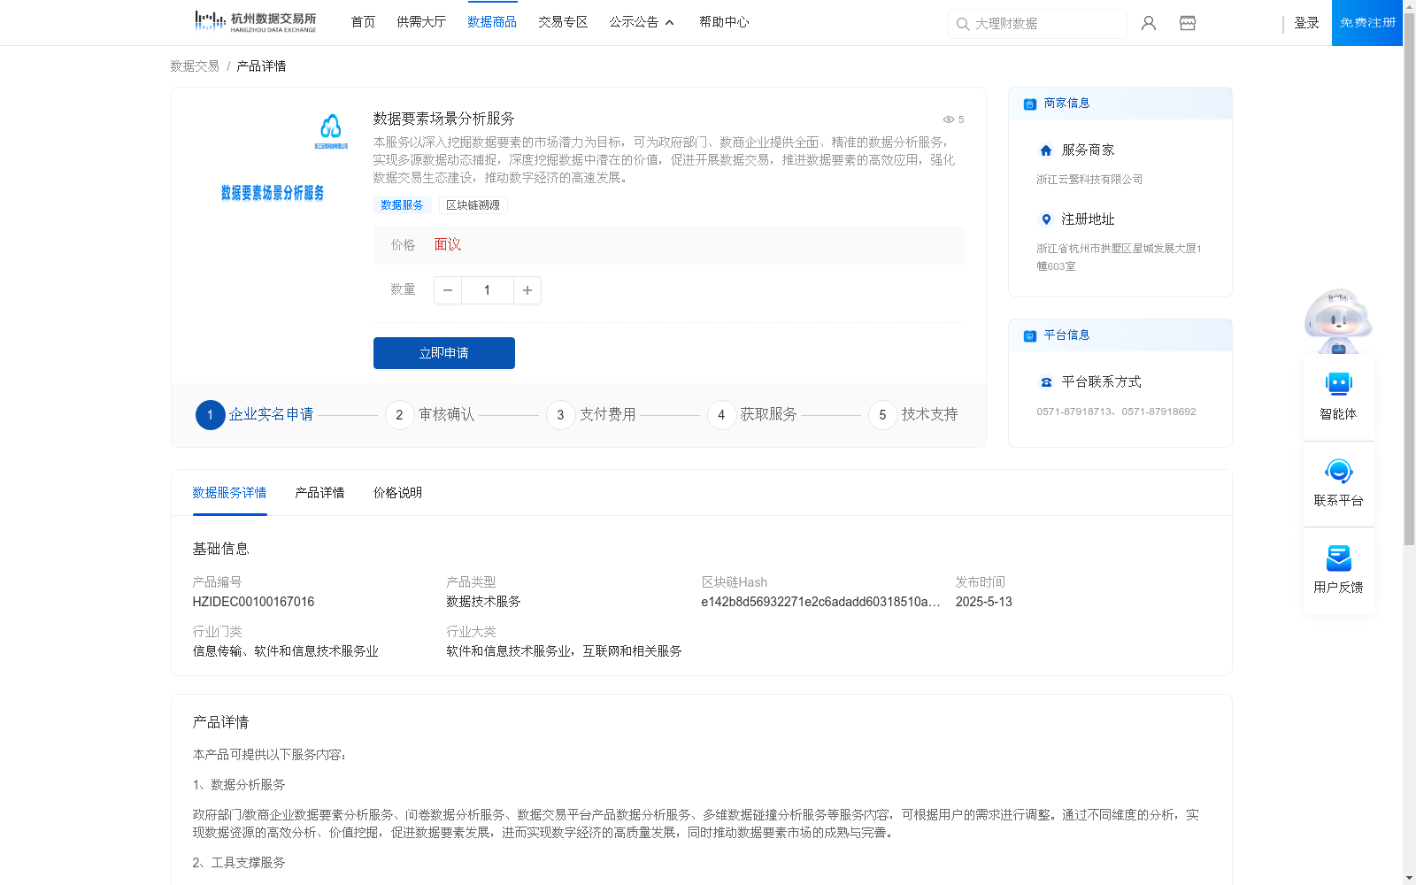The image size is (1416, 885).
Task: Click the 数据服务 tag
Action: click(x=402, y=205)
